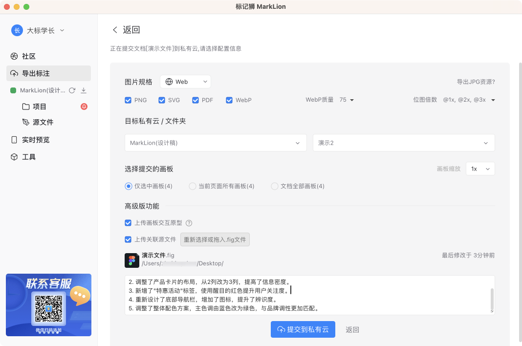Open the help icon beside 上传画板交互原型
The image size is (522, 346).
(189, 223)
